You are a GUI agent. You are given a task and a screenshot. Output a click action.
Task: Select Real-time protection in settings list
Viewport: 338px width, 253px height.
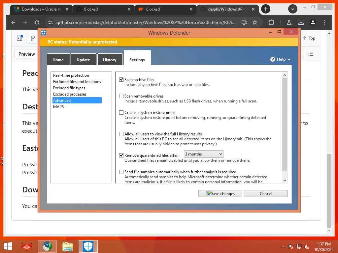click(x=71, y=75)
